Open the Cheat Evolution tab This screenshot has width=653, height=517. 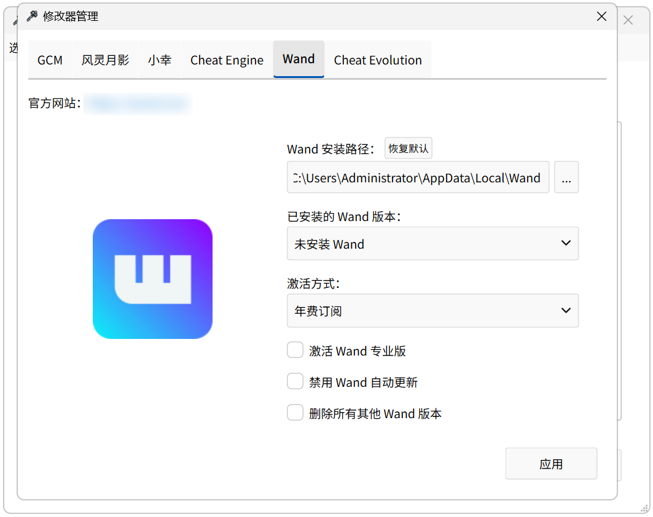tap(378, 60)
